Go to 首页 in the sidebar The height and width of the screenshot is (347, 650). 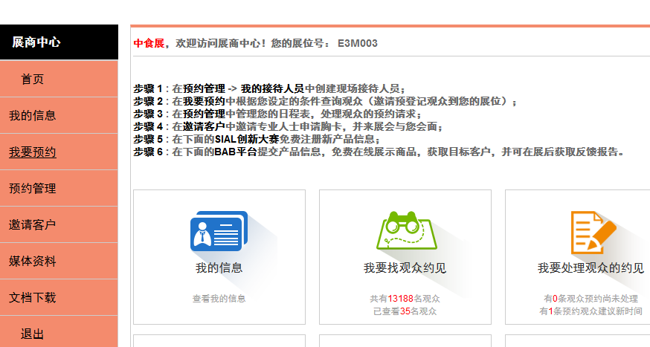point(33,80)
